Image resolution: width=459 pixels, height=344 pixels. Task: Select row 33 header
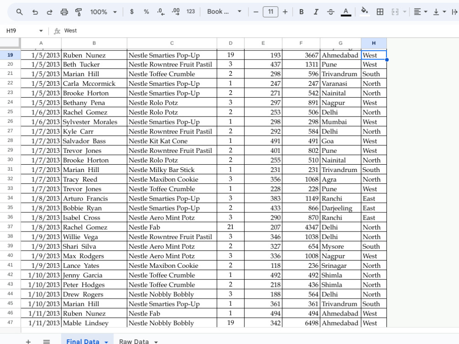coord(10,189)
